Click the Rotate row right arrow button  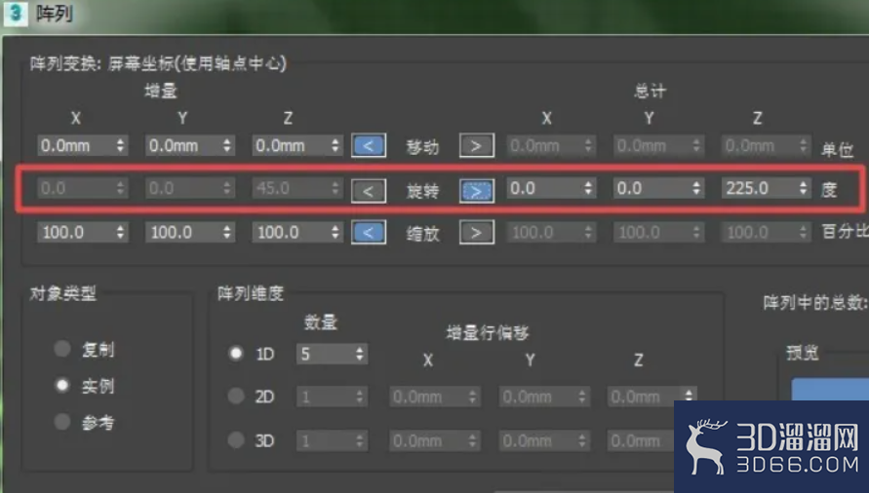tap(477, 191)
